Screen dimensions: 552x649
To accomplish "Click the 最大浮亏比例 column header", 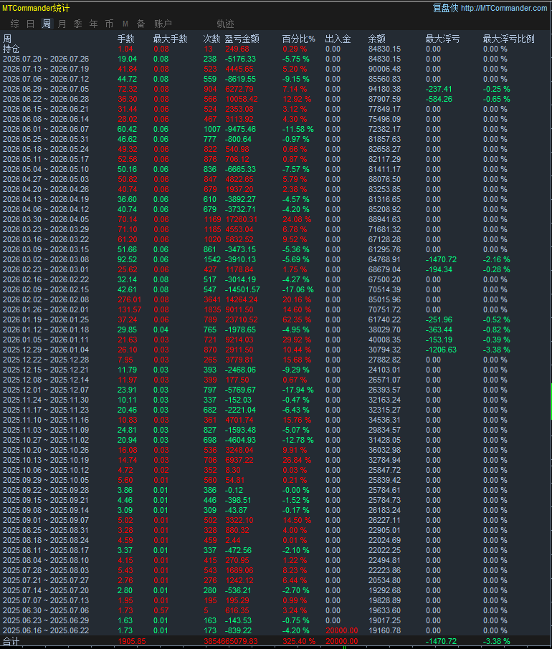I will point(508,39).
